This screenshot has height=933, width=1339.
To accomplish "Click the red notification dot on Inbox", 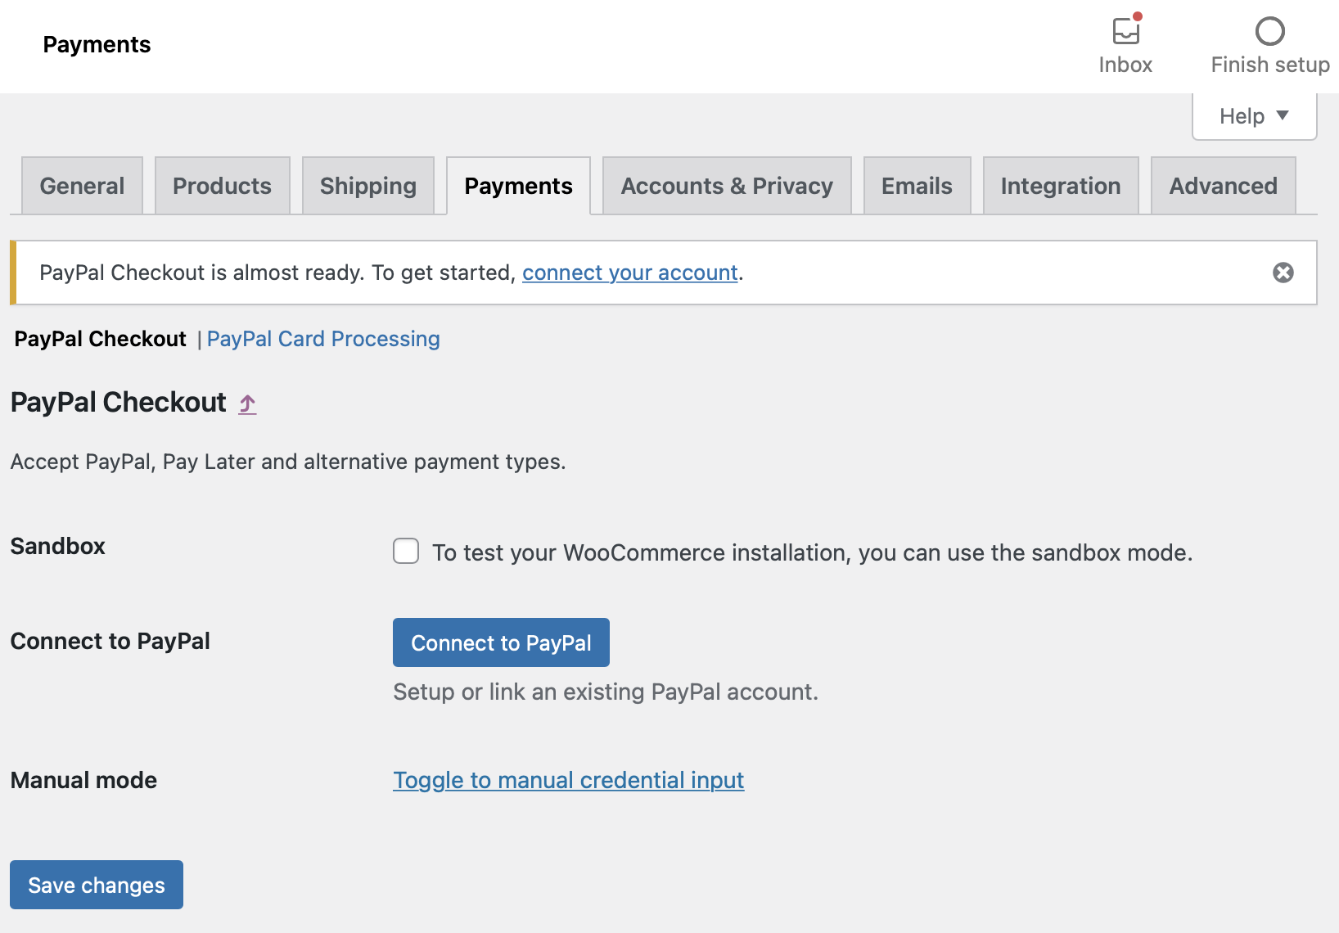I will pos(1139,16).
